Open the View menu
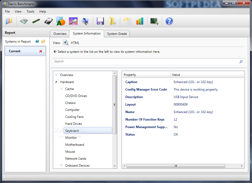 coord(18,12)
